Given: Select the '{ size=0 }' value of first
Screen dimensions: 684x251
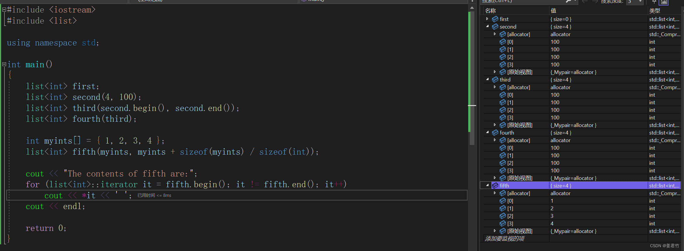Looking at the screenshot, I should [561, 19].
